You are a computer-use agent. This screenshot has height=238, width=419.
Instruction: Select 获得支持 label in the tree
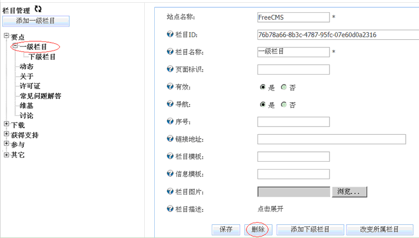click(x=24, y=135)
